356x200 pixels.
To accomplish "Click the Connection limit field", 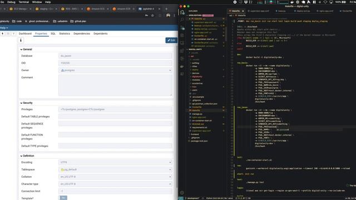I will click(115, 191).
